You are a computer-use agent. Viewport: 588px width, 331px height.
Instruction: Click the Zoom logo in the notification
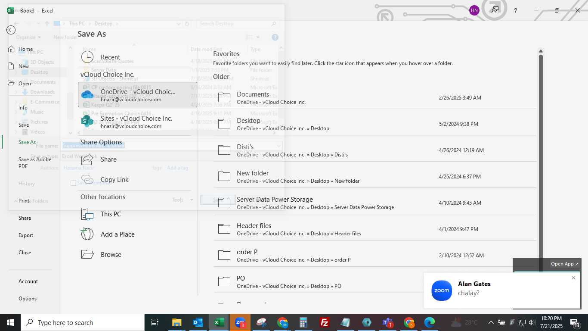point(442,290)
